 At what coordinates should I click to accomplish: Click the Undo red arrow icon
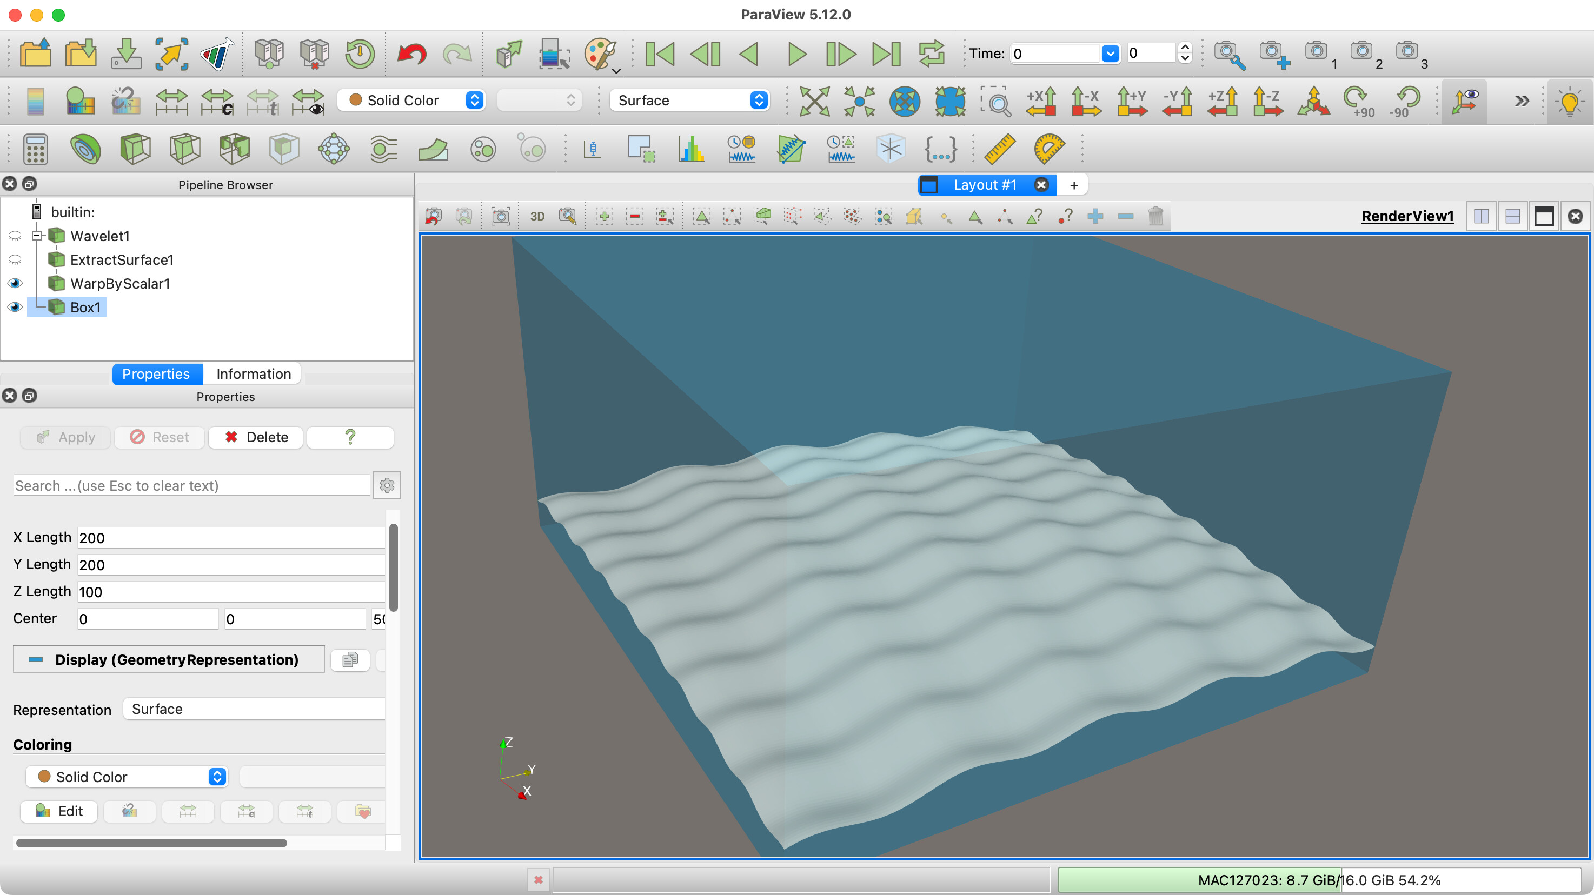tap(411, 55)
